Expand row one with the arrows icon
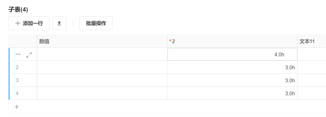The image size is (326, 117). pyautogui.click(x=29, y=55)
